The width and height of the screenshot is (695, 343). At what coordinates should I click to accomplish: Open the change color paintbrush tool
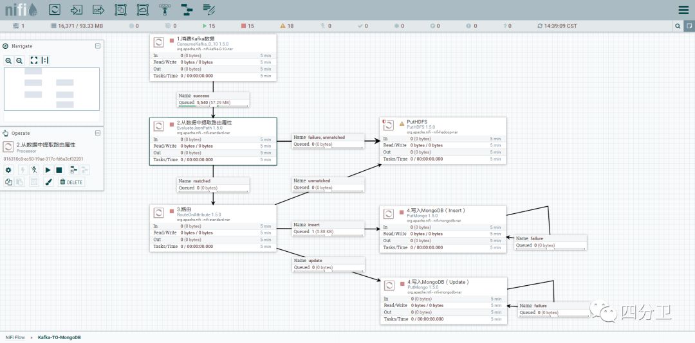(x=48, y=182)
